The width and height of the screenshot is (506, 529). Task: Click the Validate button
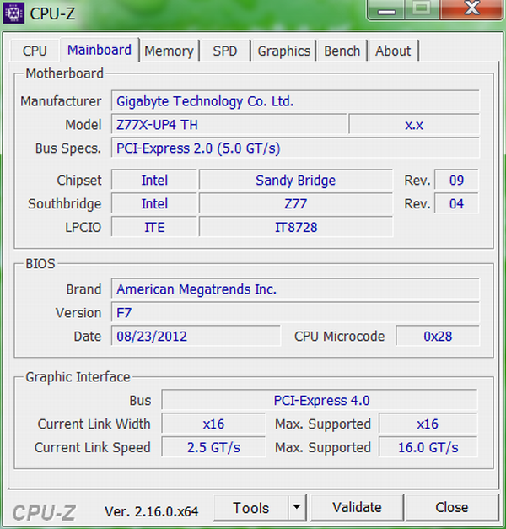pos(357,508)
